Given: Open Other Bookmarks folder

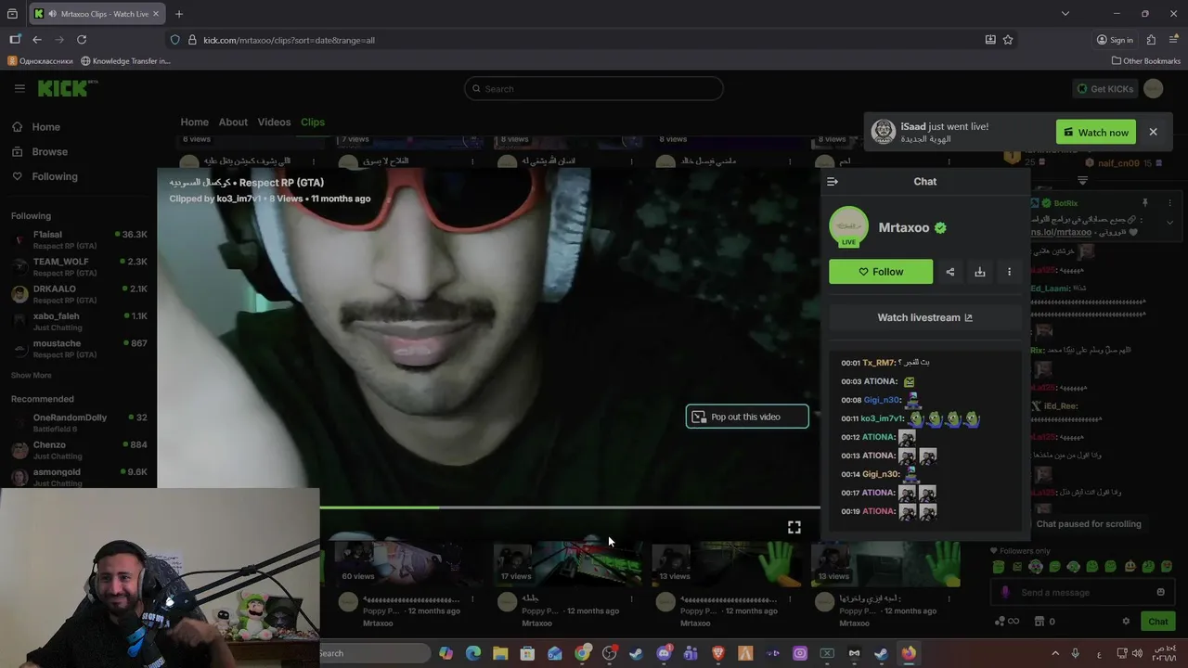Looking at the screenshot, I should pos(1145,61).
